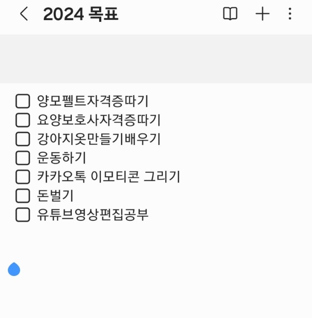Tap the back arrow icon

[24, 14]
